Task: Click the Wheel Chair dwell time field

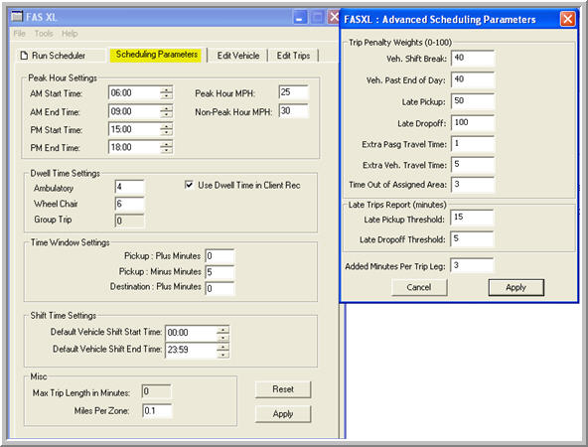Action: 129,204
